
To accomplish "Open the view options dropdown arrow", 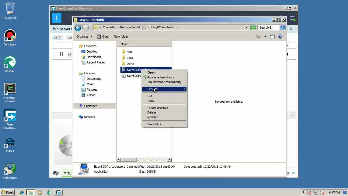I will click(x=265, y=36).
